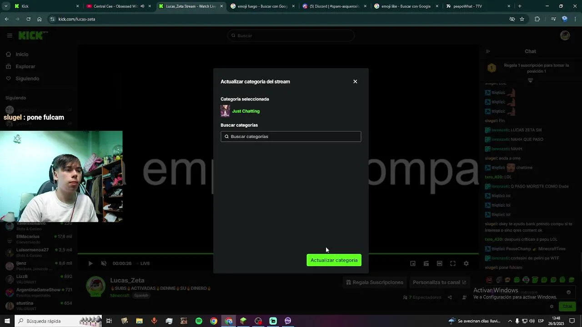582x327 pixels.
Task: Collapse the Chat panel
Action: pos(488,51)
